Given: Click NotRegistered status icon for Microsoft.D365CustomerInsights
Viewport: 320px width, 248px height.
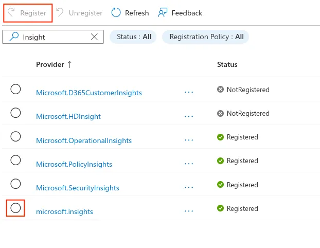Looking at the screenshot, I should (220, 90).
